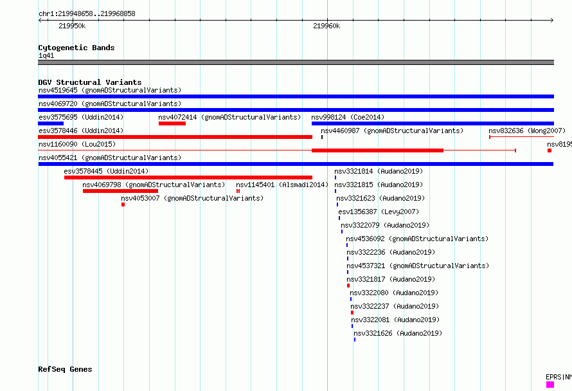
Task: Click the red marker under nsv3321817
Action: (x=348, y=286)
